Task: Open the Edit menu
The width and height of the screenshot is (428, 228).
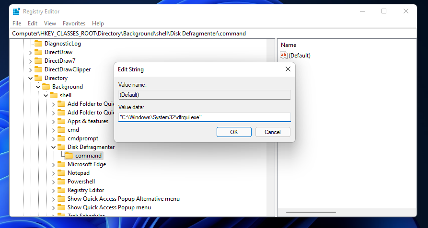Action: [x=33, y=23]
